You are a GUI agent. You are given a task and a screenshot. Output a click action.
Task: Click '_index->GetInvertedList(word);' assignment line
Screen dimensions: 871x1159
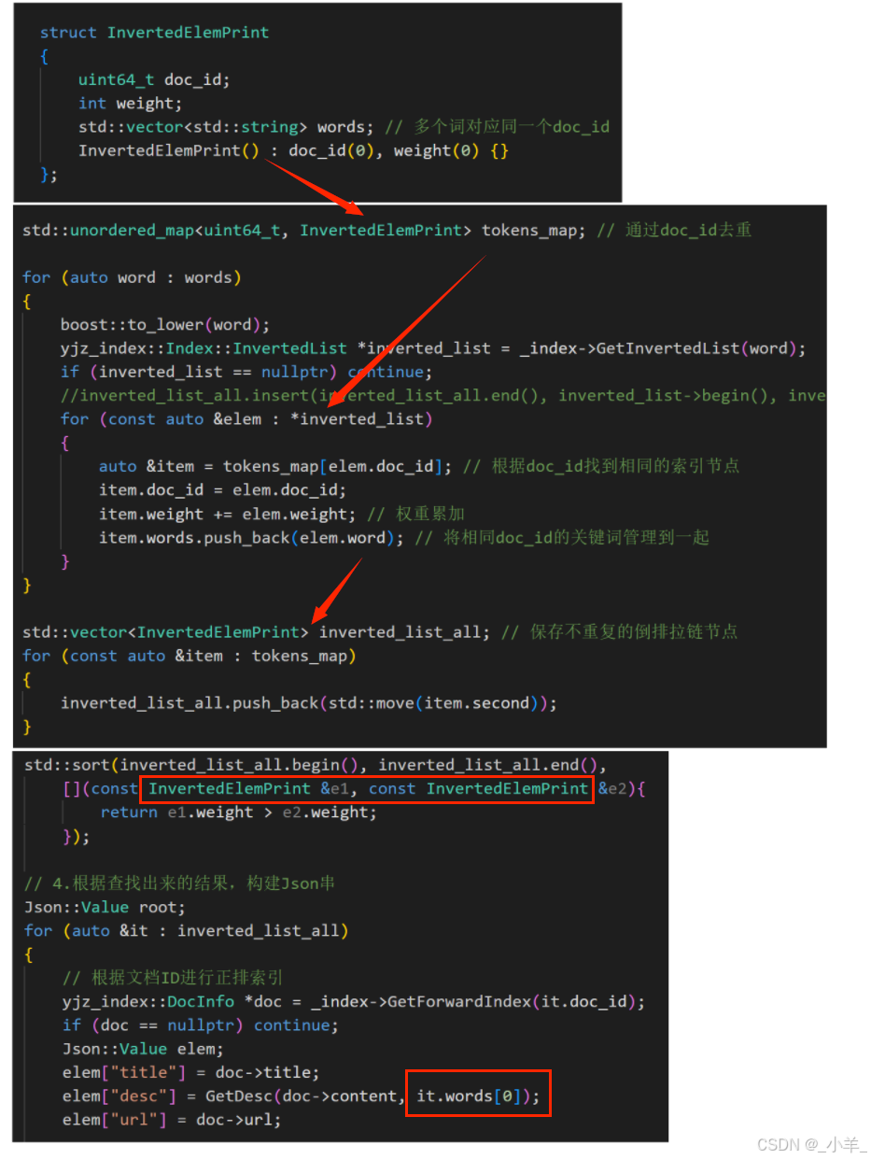433,348
